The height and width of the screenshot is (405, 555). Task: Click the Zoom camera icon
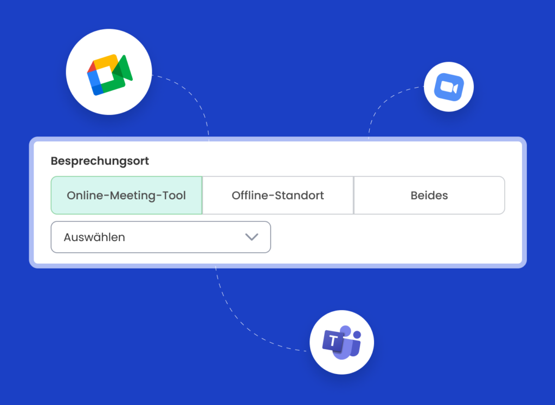point(448,87)
